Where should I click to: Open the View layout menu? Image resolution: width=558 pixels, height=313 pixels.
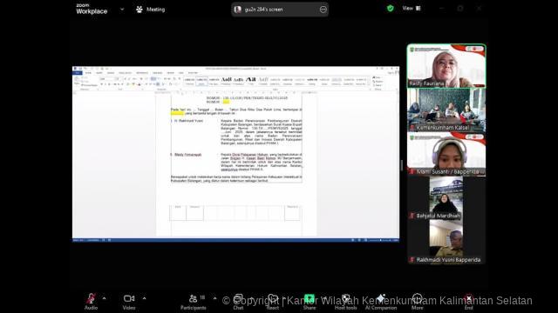412,8
